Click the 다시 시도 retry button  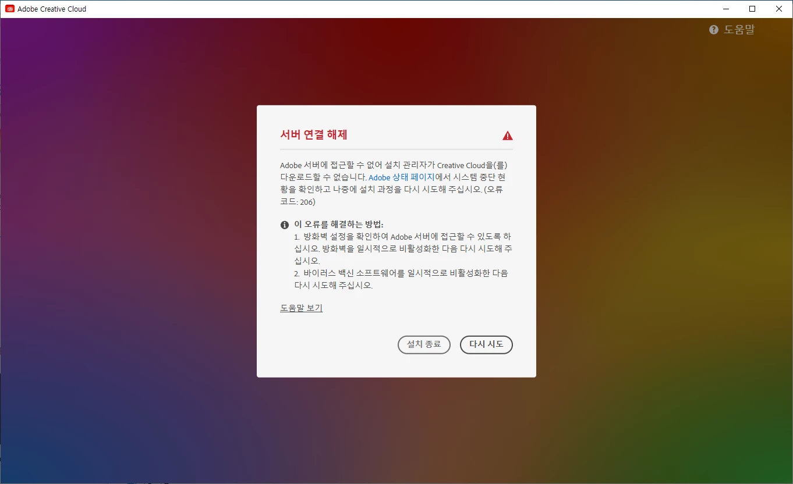coord(486,344)
